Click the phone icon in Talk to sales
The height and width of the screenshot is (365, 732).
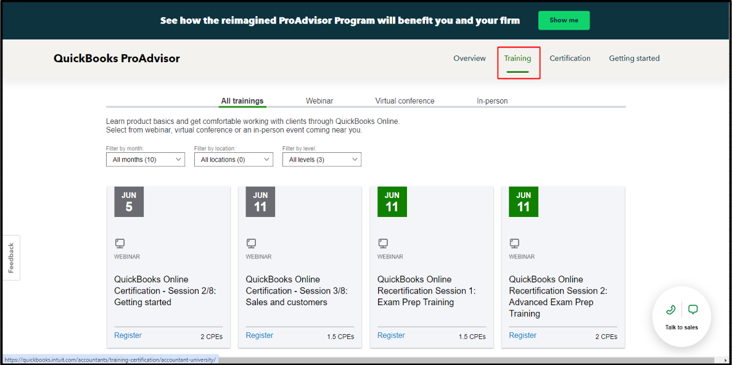(x=671, y=310)
